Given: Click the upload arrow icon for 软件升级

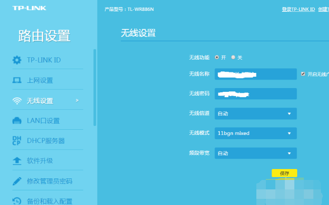Looking at the screenshot, I should tap(17, 161).
